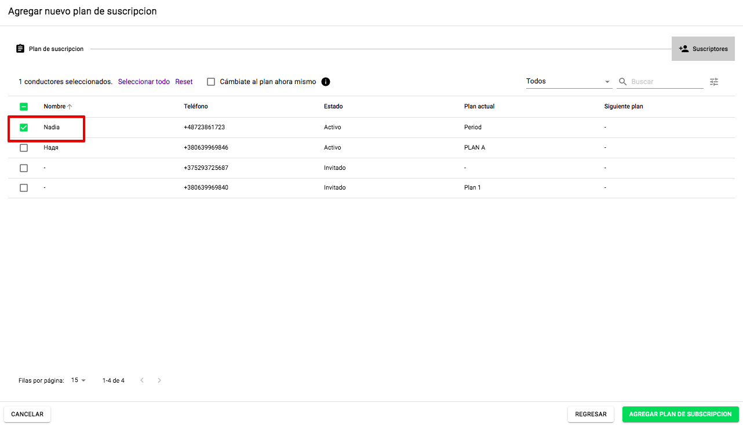Open the filter settings icon next to search
743x425 pixels.
tap(714, 82)
